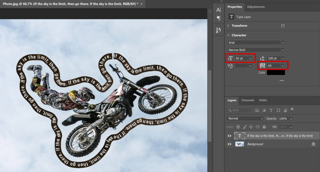Image resolution: width=320 pixels, height=172 pixels.
Task: Filter layers by shape layers icon
Action: pyautogui.click(x=278, y=110)
